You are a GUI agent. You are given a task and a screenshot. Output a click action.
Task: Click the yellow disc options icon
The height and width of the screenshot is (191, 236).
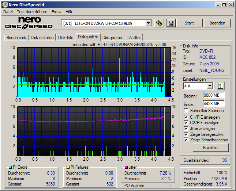point(159,23)
